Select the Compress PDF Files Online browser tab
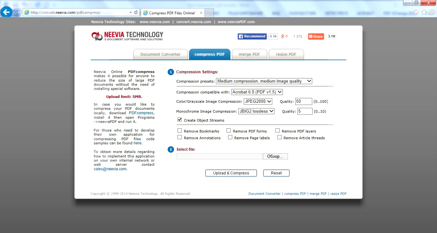This screenshot has height=233, width=437. [x=172, y=13]
